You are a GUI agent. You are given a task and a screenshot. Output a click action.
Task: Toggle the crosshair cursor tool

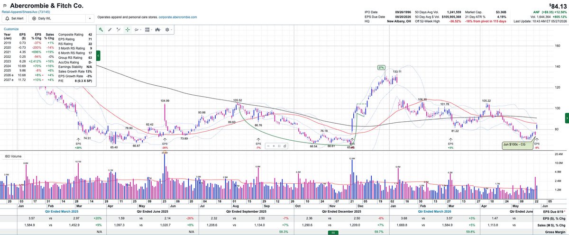[128, 29]
